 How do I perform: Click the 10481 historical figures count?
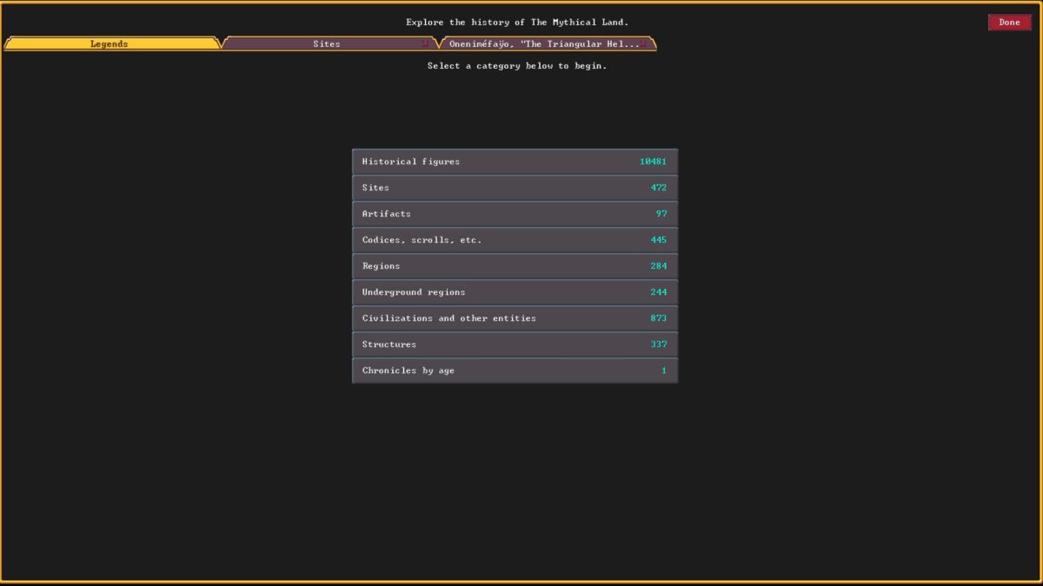(653, 162)
